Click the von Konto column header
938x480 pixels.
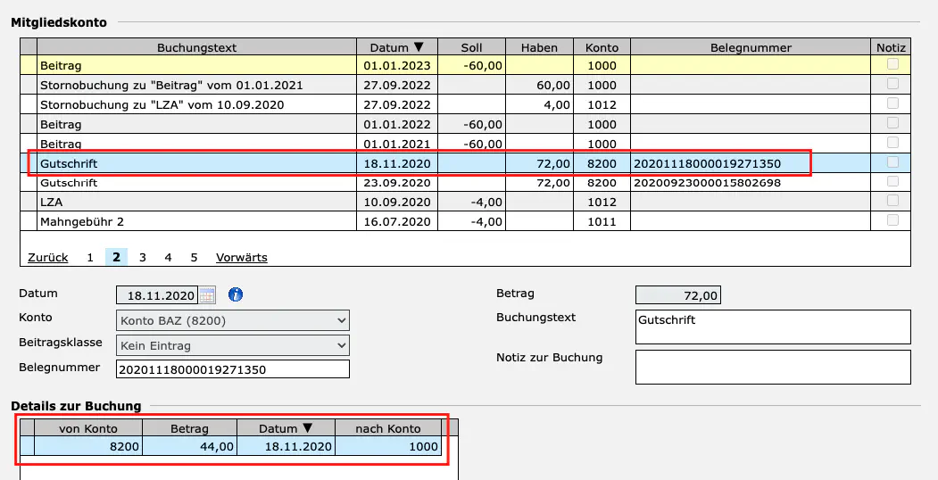click(x=88, y=428)
